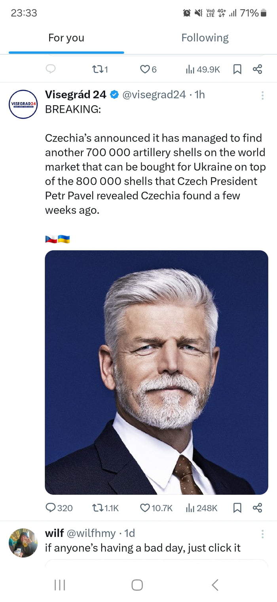Open the attached portrait photo
This screenshot has height=602, width=277.
point(156,372)
